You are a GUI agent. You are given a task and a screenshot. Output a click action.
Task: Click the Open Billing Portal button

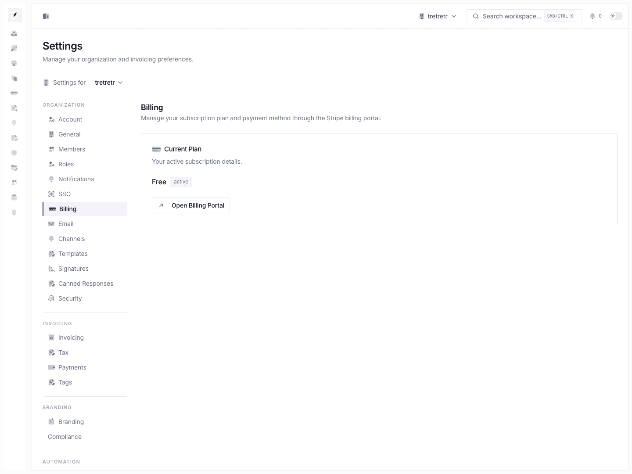point(191,205)
